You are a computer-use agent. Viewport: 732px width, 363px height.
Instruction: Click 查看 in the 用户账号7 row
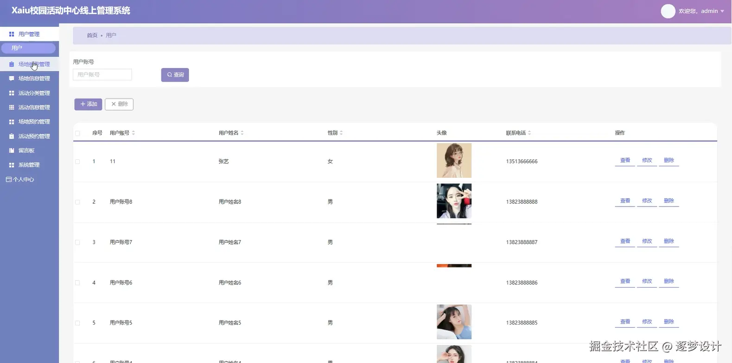(x=625, y=241)
